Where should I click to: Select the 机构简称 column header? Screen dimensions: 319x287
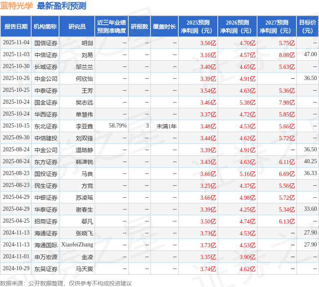[45, 26]
